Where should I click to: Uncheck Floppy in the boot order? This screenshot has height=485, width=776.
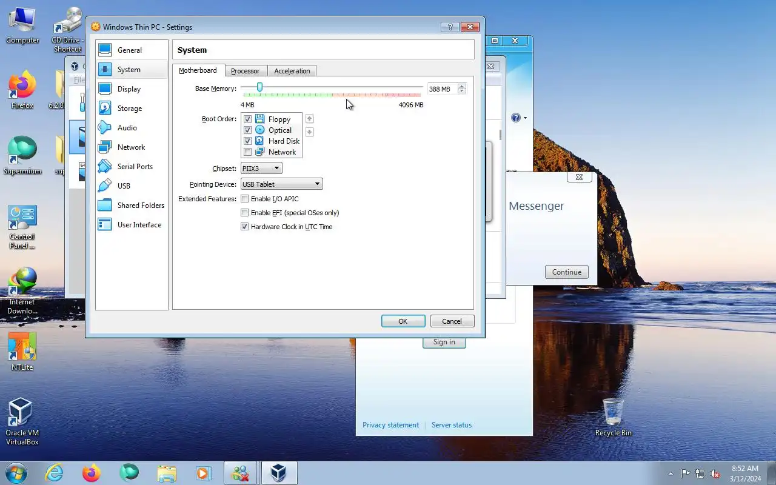point(247,119)
